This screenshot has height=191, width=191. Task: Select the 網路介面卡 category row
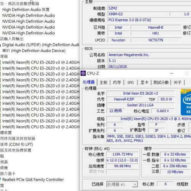click(8, 174)
